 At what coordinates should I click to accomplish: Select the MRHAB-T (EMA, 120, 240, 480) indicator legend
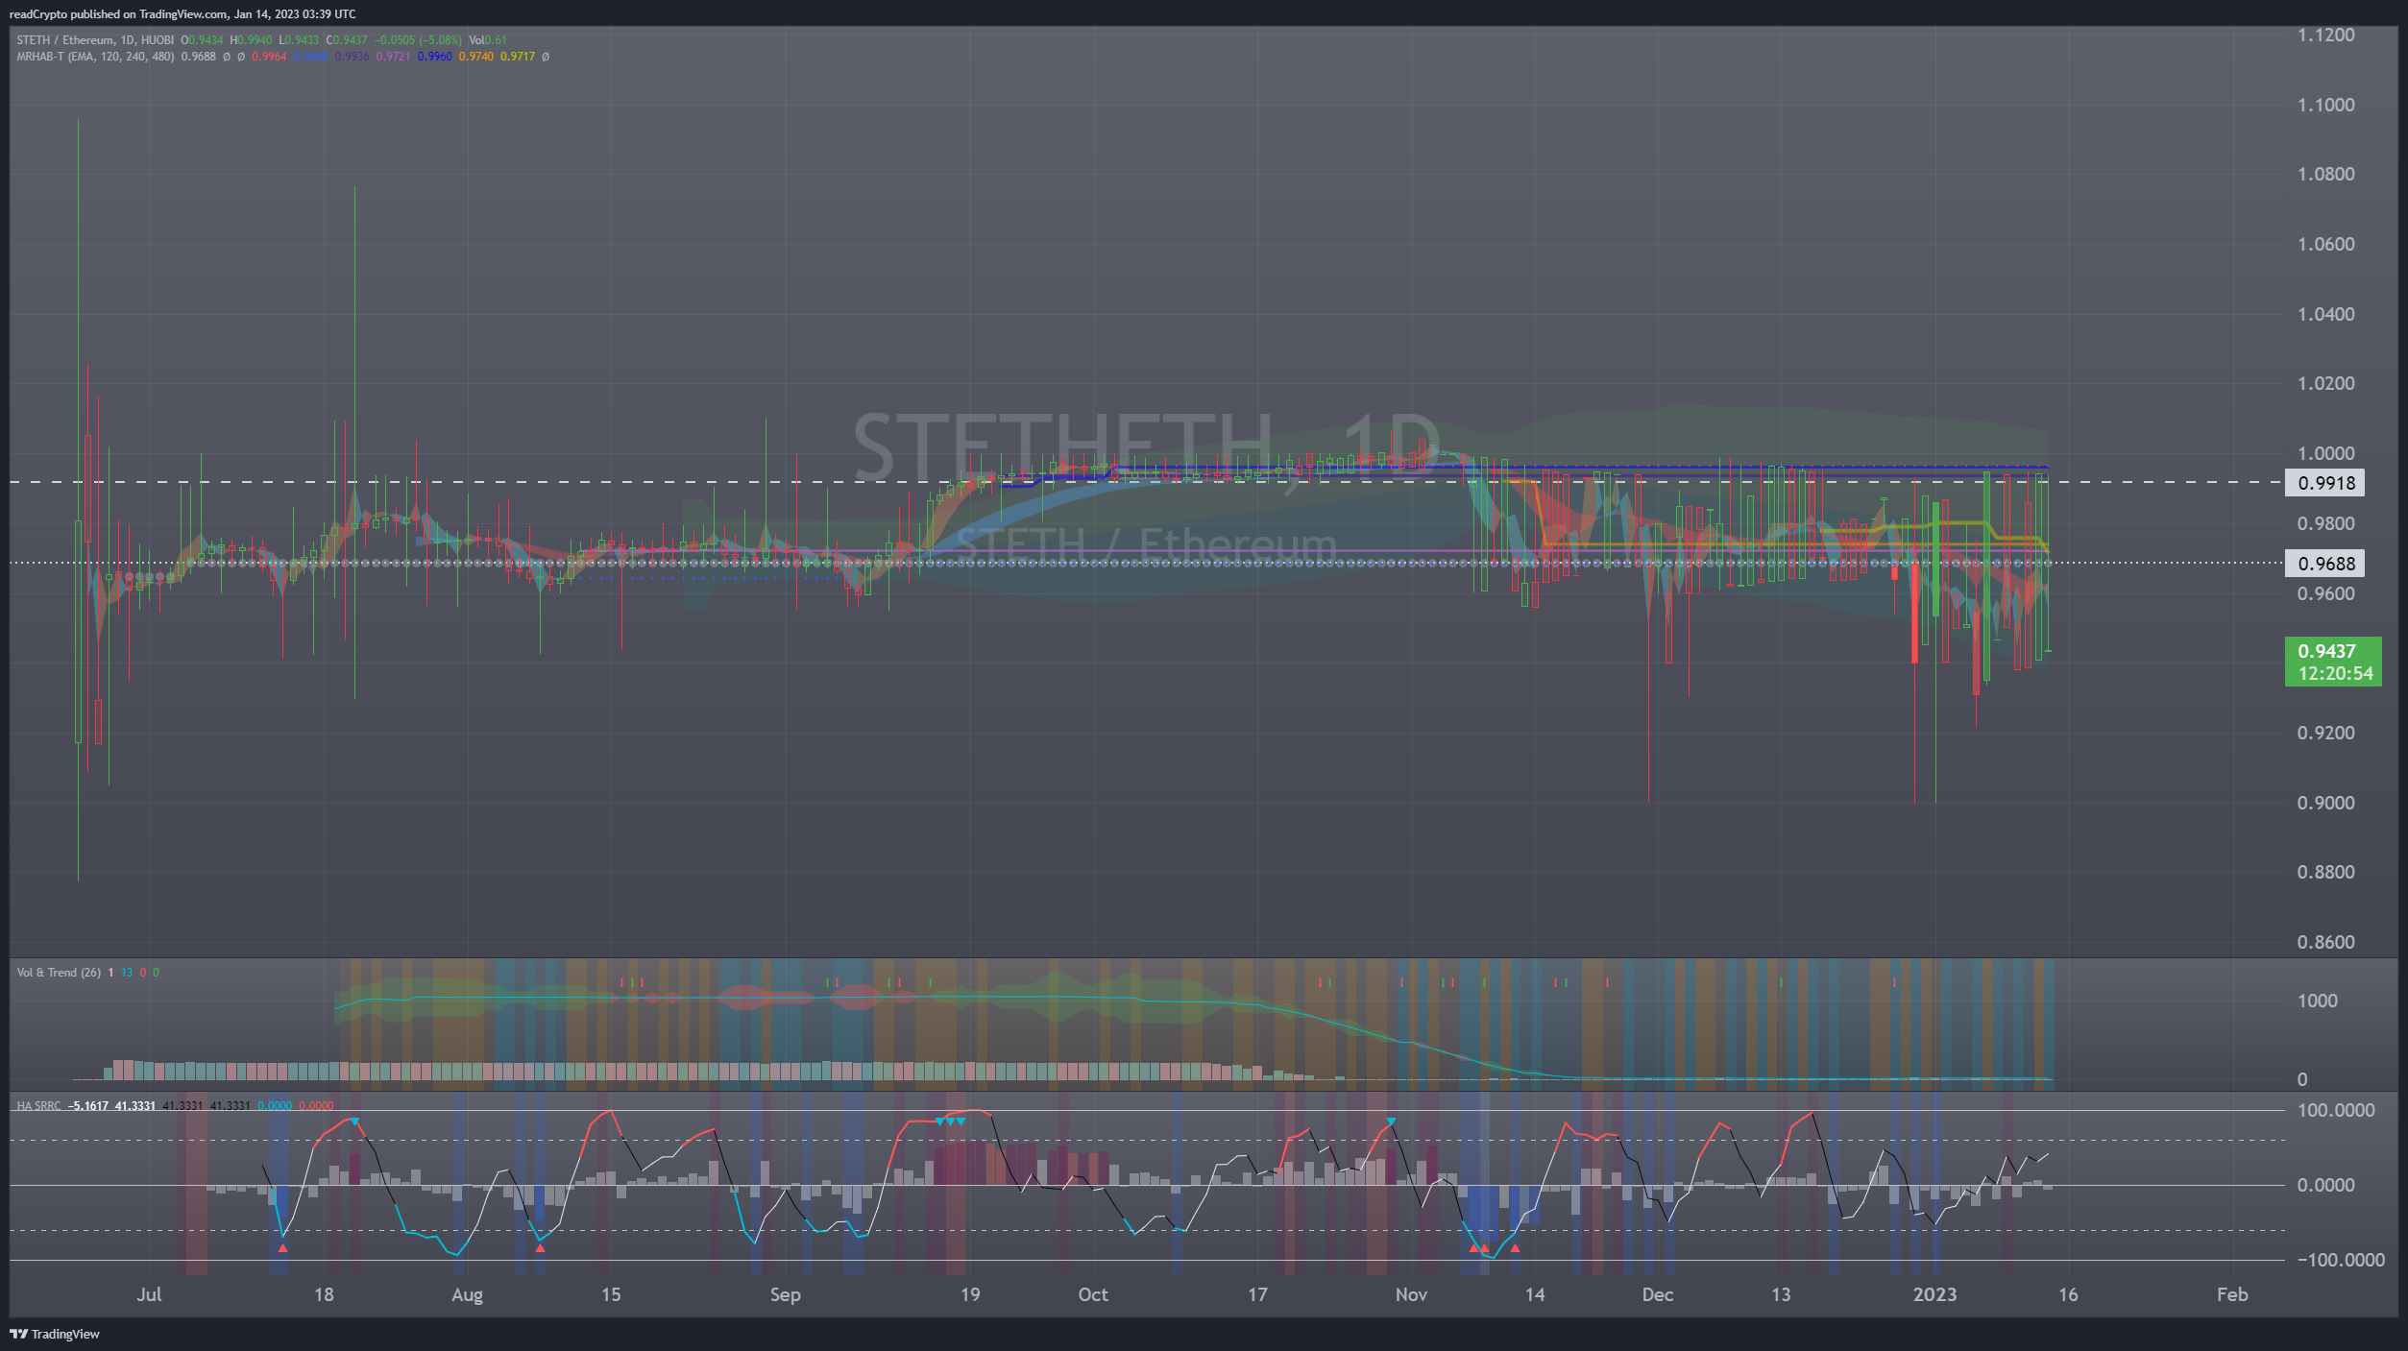pyautogui.click(x=95, y=57)
